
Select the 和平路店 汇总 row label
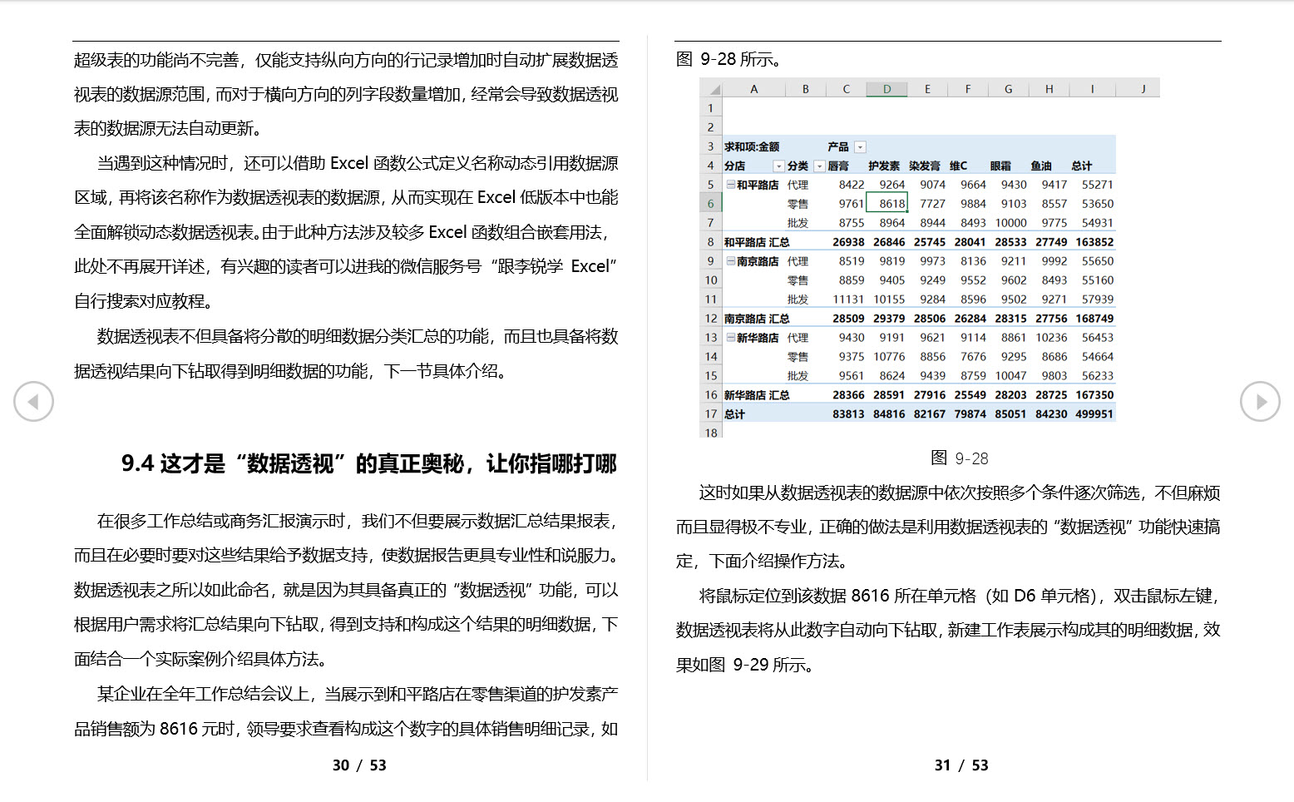coord(757,242)
